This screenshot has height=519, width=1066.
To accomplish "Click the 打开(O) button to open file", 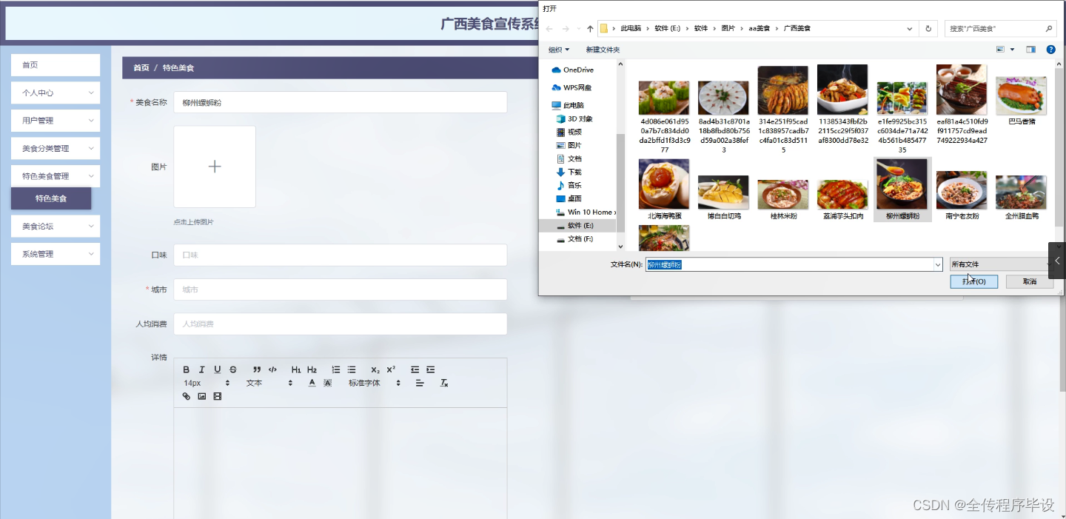I will [x=973, y=281].
